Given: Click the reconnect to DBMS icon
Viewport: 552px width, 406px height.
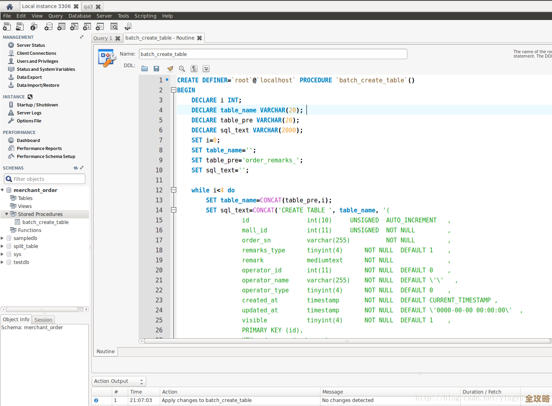Looking at the screenshot, I should coord(128,26).
